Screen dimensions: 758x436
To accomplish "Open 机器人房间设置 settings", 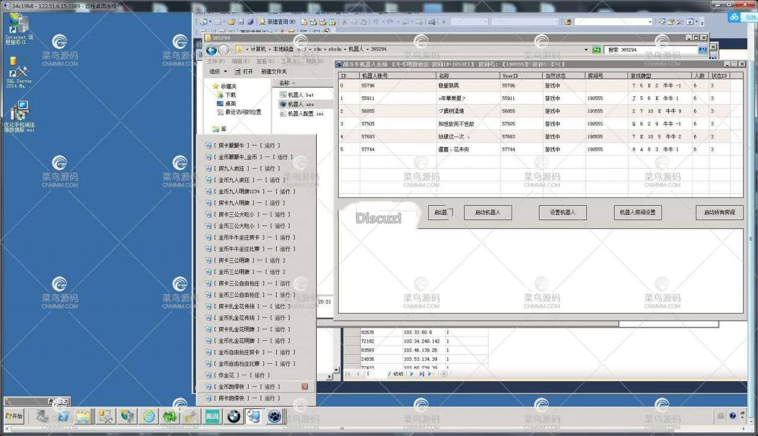I will 637,213.
